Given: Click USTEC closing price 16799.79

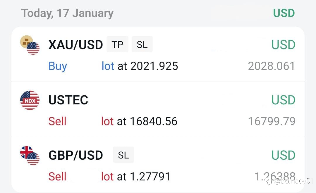Looking at the screenshot, I should point(272,121).
